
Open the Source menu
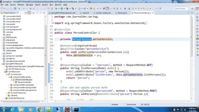tap(13, 5)
